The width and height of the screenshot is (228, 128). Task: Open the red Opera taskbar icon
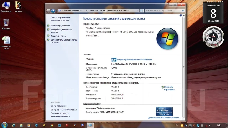click(67, 125)
